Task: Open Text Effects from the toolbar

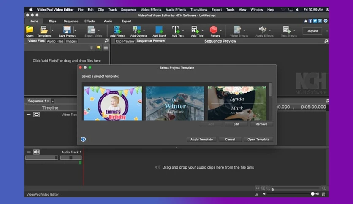Action: (287, 30)
